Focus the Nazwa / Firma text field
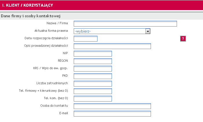The image size is (203, 122). pos(125,24)
